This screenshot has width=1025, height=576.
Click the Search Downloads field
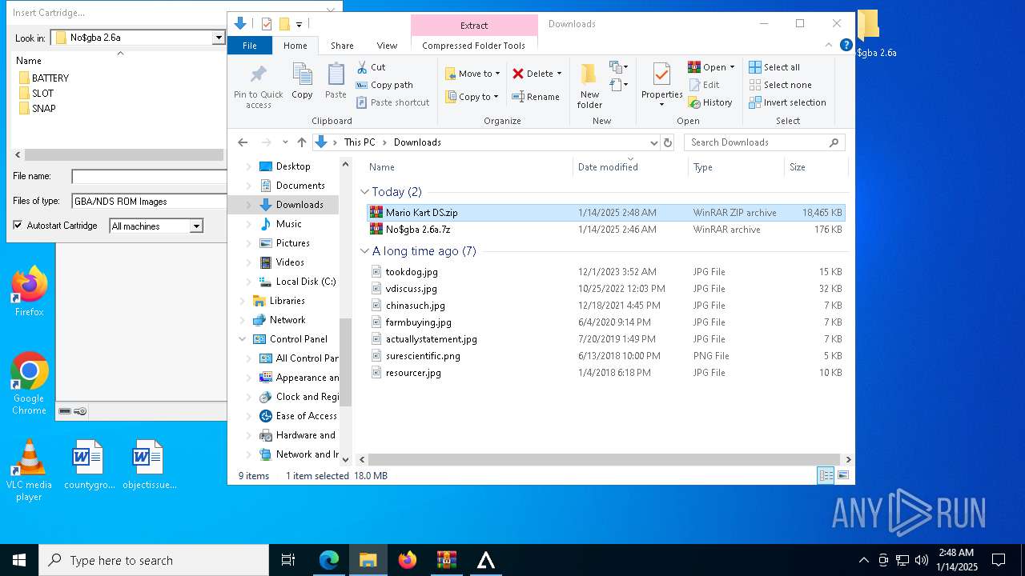pos(757,142)
